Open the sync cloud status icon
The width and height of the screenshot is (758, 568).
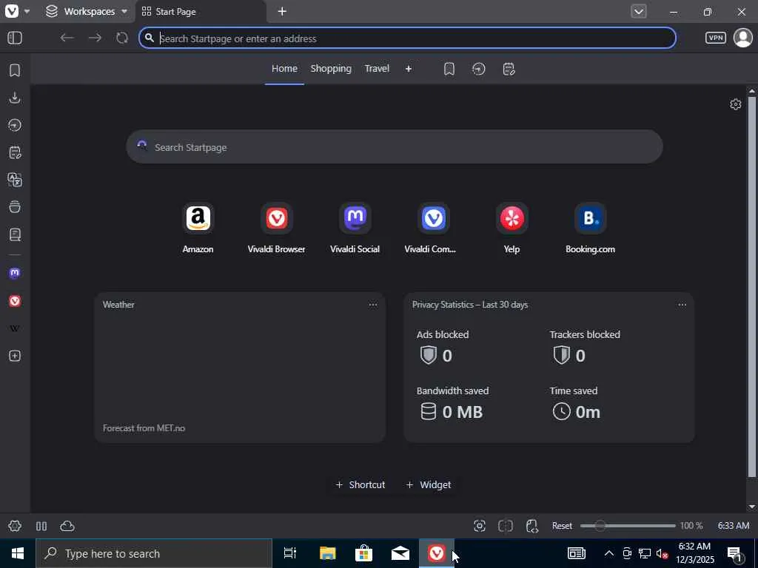click(67, 526)
